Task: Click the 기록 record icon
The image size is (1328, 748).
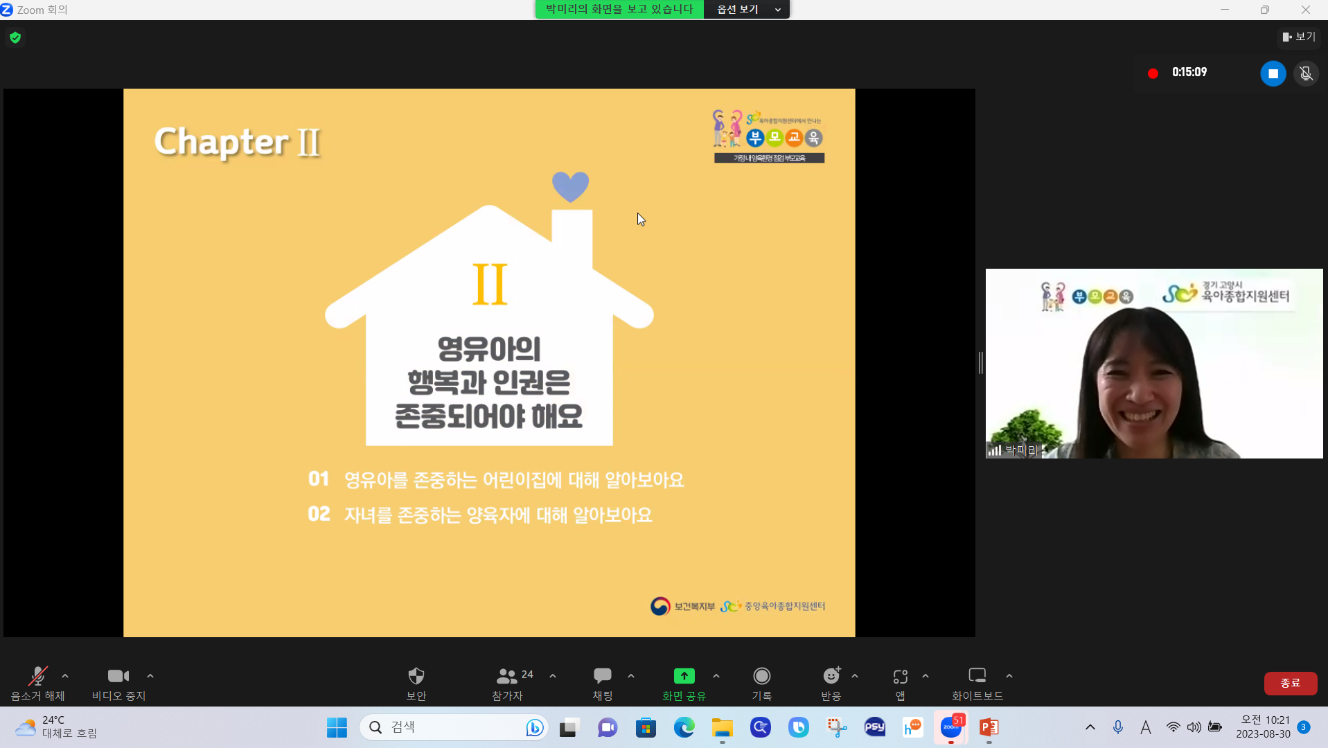Action: point(761,676)
